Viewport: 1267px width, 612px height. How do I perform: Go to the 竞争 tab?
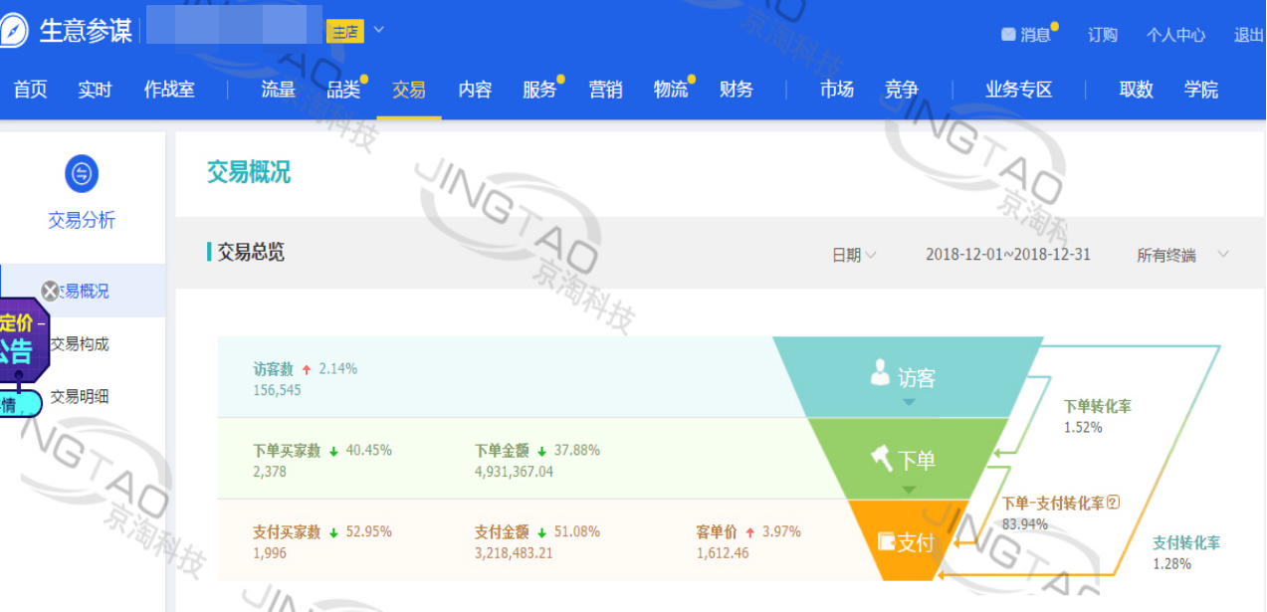(x=901, y=90)
